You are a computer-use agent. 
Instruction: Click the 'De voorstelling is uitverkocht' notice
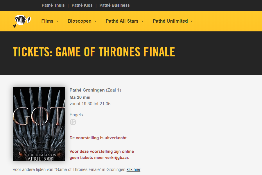(98, 138)
